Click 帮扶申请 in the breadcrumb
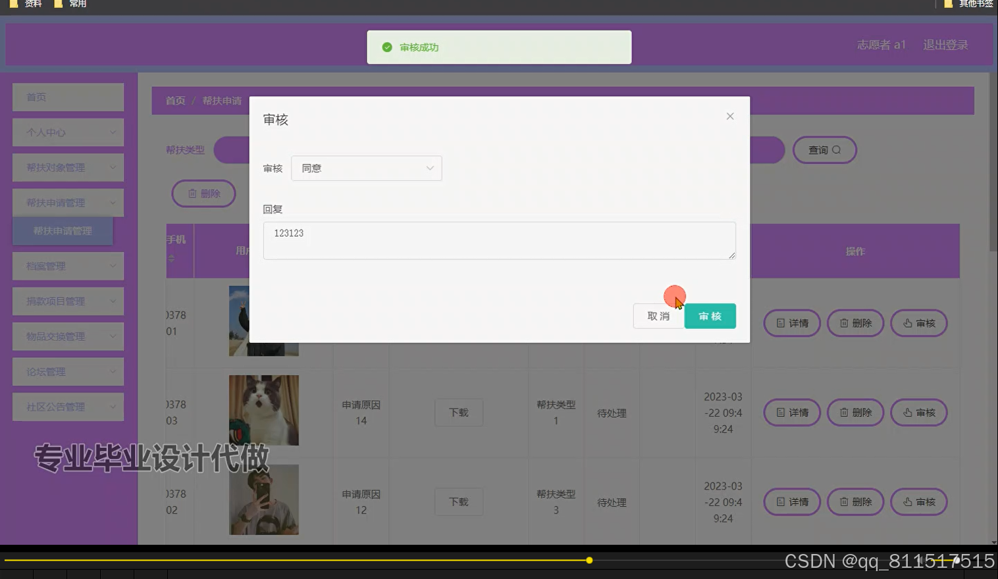Viewport: 998px width, 579px height. 222,101
